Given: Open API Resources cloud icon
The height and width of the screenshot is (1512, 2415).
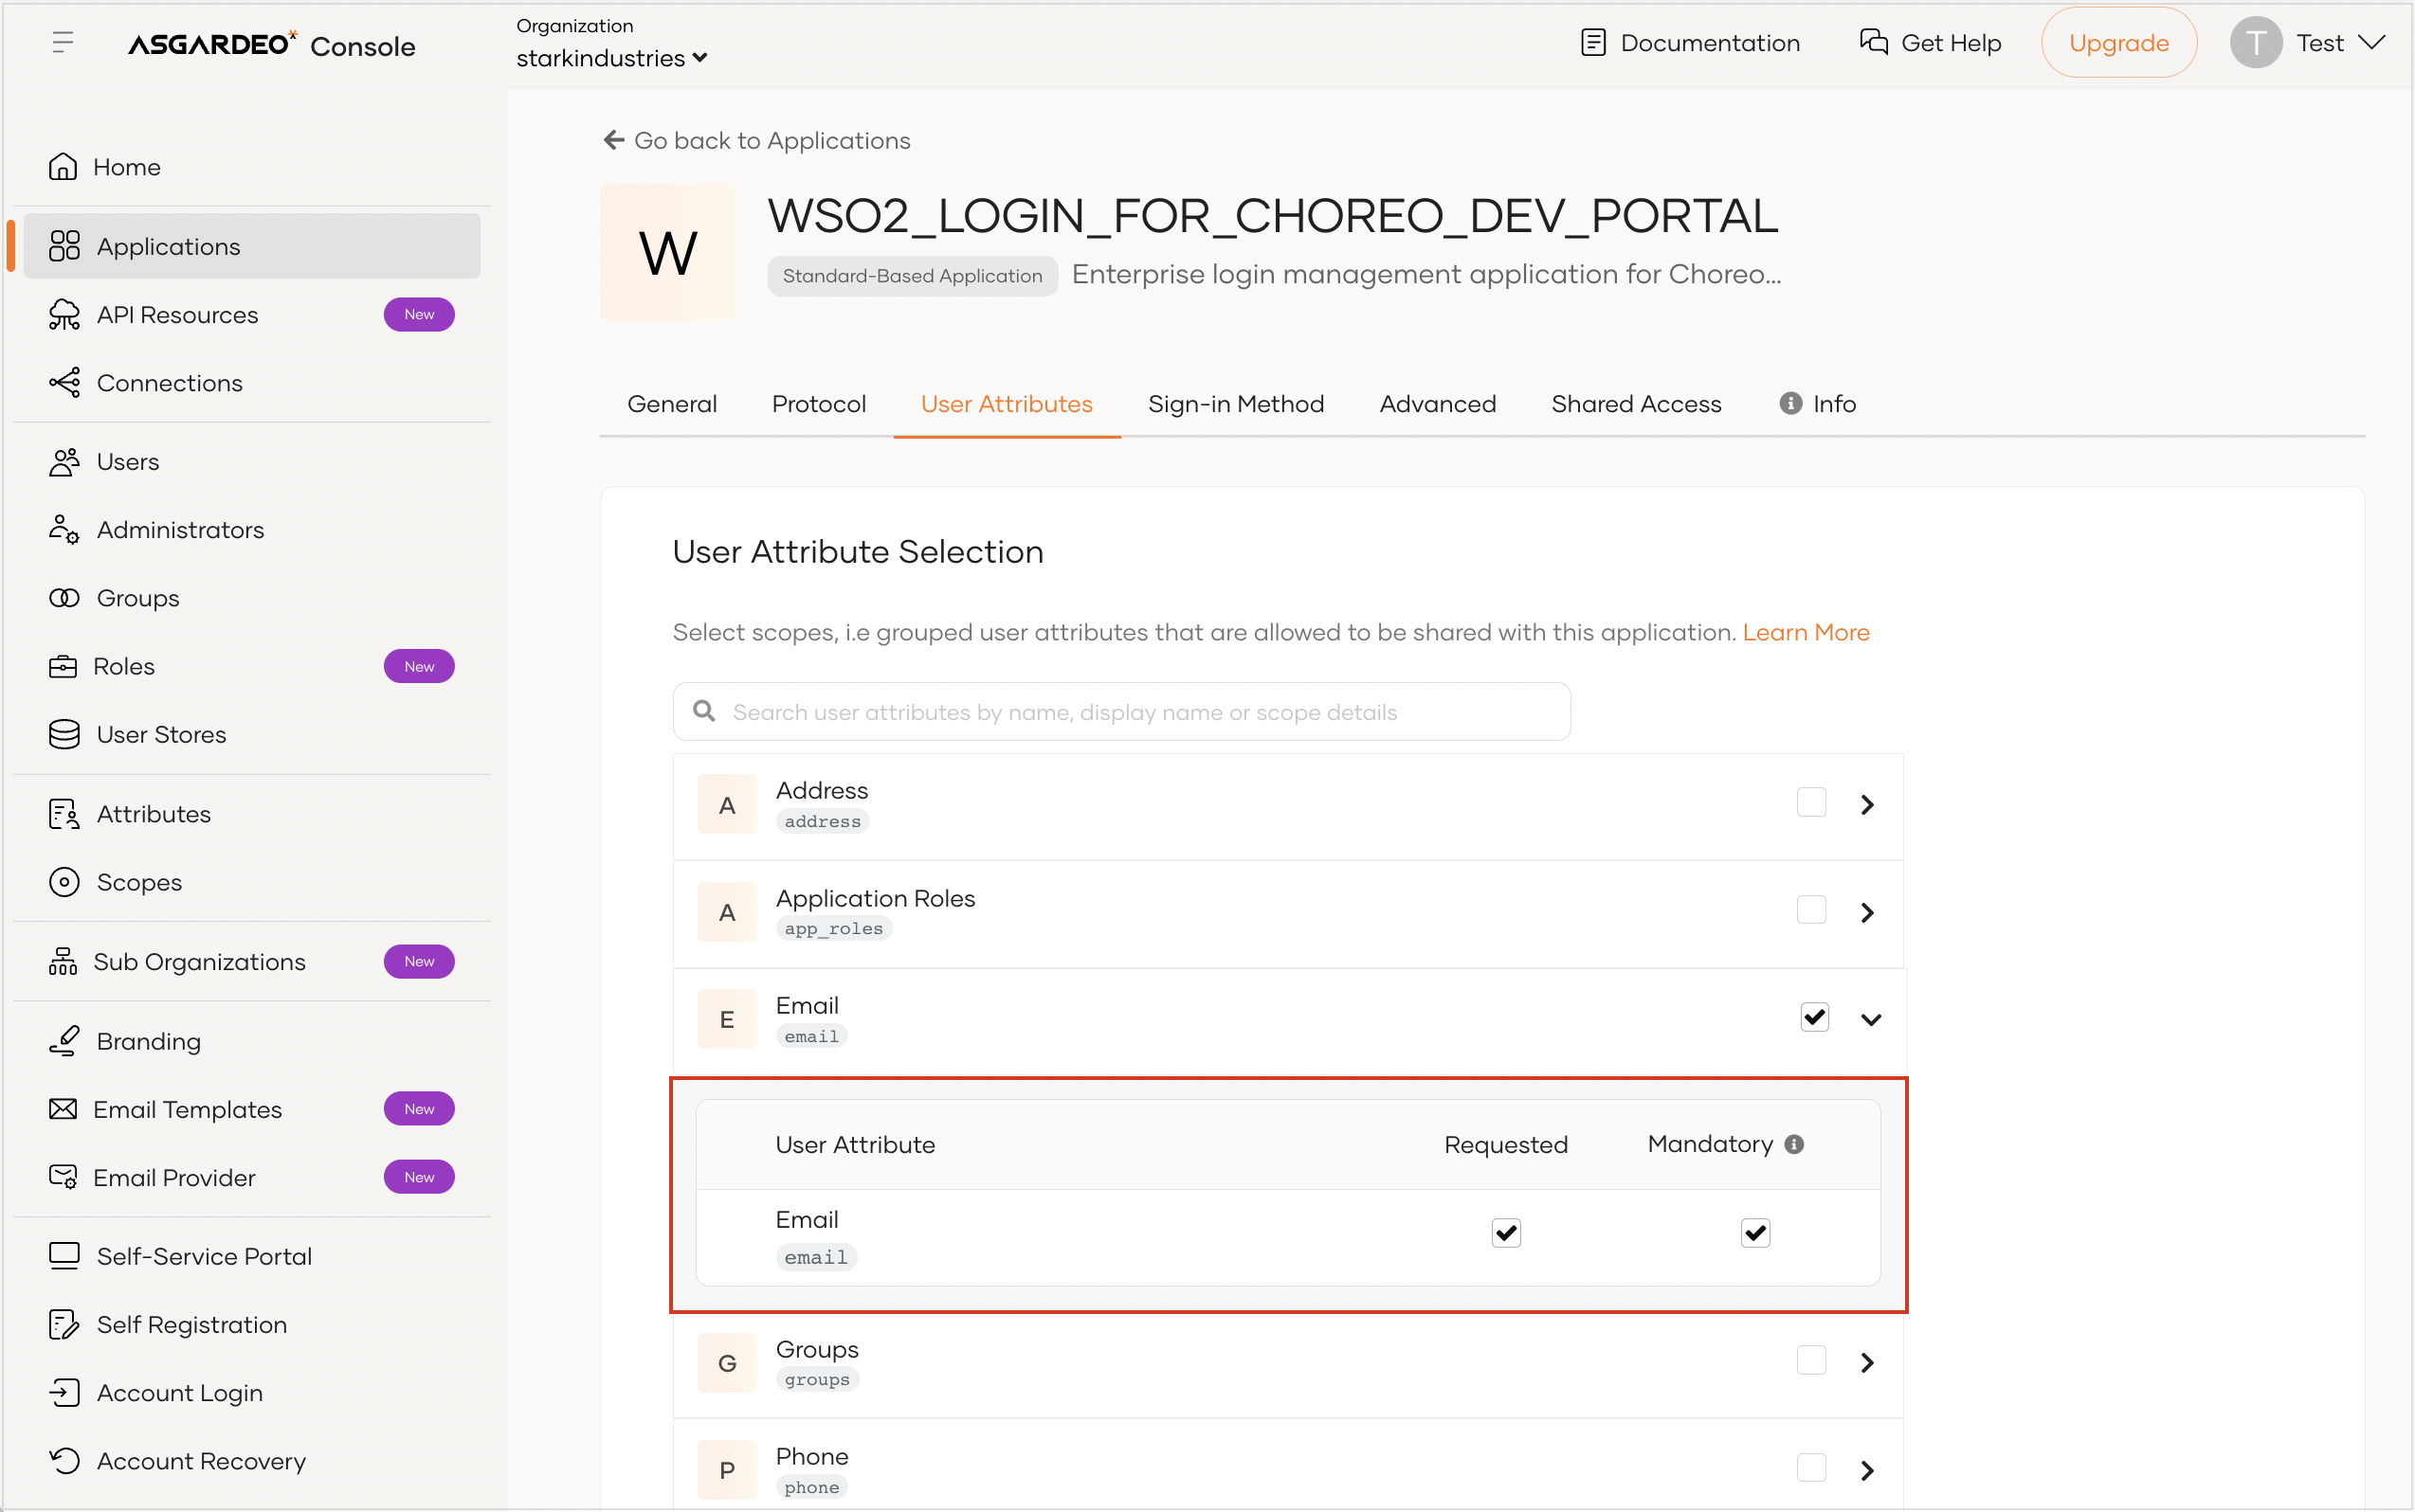Looking at the screenshot, I should pyautogui.click(x=64, y=315).
